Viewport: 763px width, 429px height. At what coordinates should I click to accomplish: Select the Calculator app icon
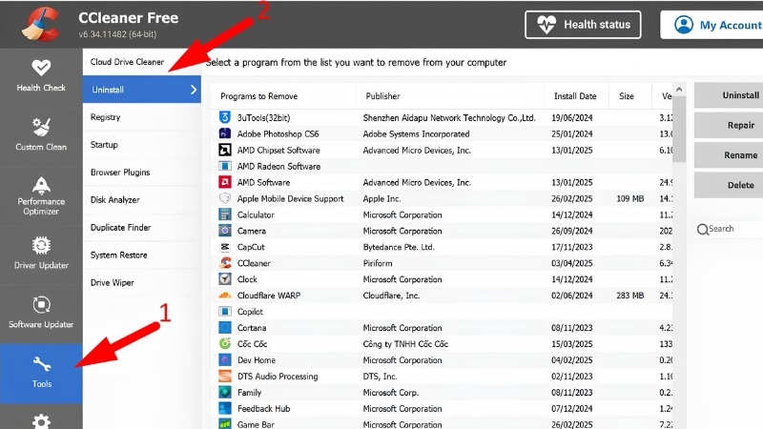click(x=225, y=214)
